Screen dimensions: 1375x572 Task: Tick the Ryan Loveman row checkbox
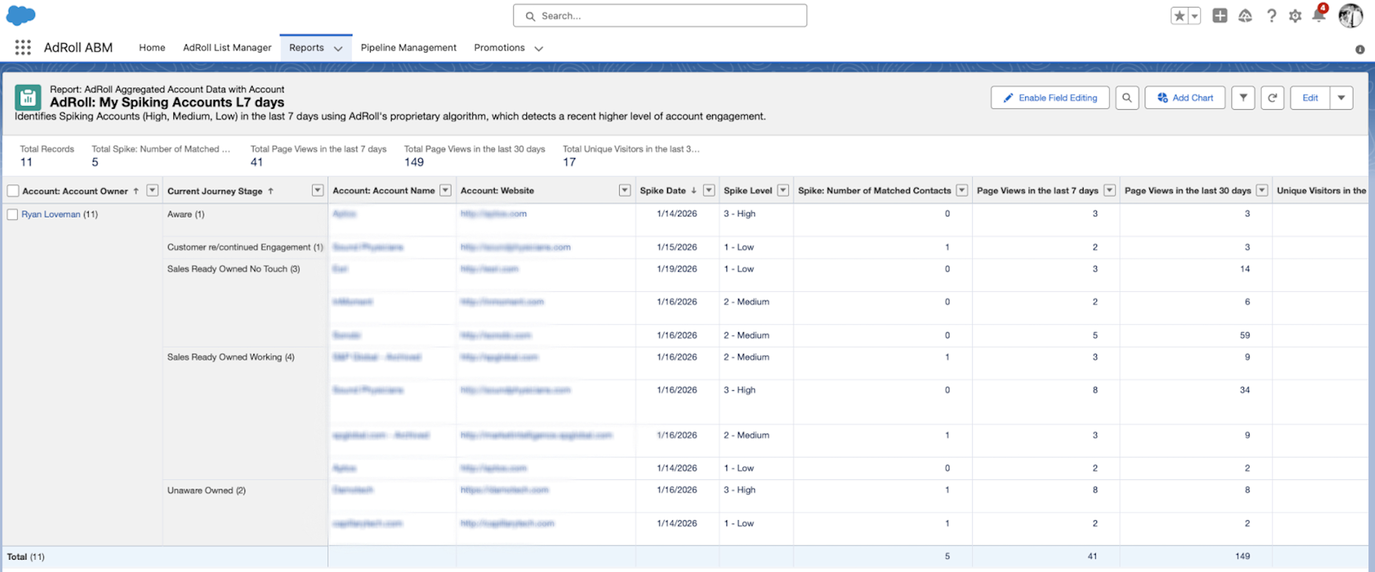point(12,214)
